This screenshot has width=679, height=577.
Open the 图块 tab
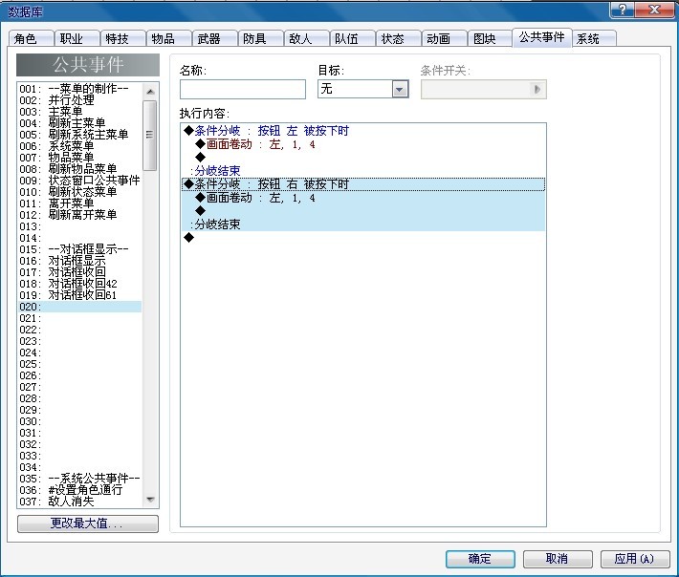tap(490, 38)
